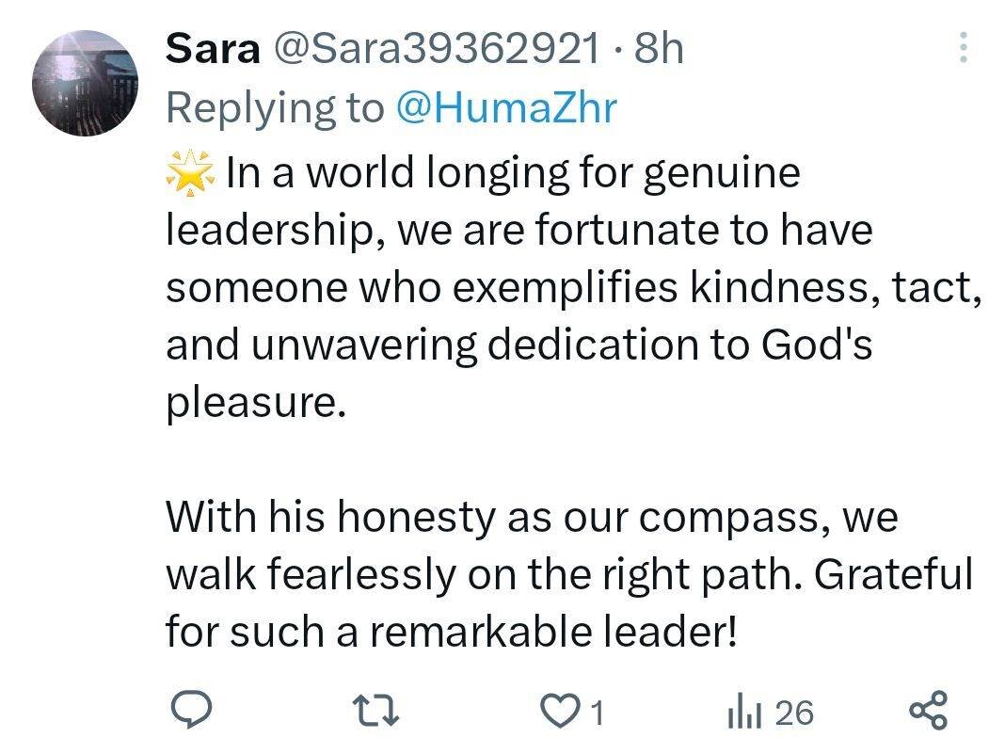Click the 'someone who exemplifies kindness, tact,' line
This screenshot has height=754, width=1005.
[574, 288]
